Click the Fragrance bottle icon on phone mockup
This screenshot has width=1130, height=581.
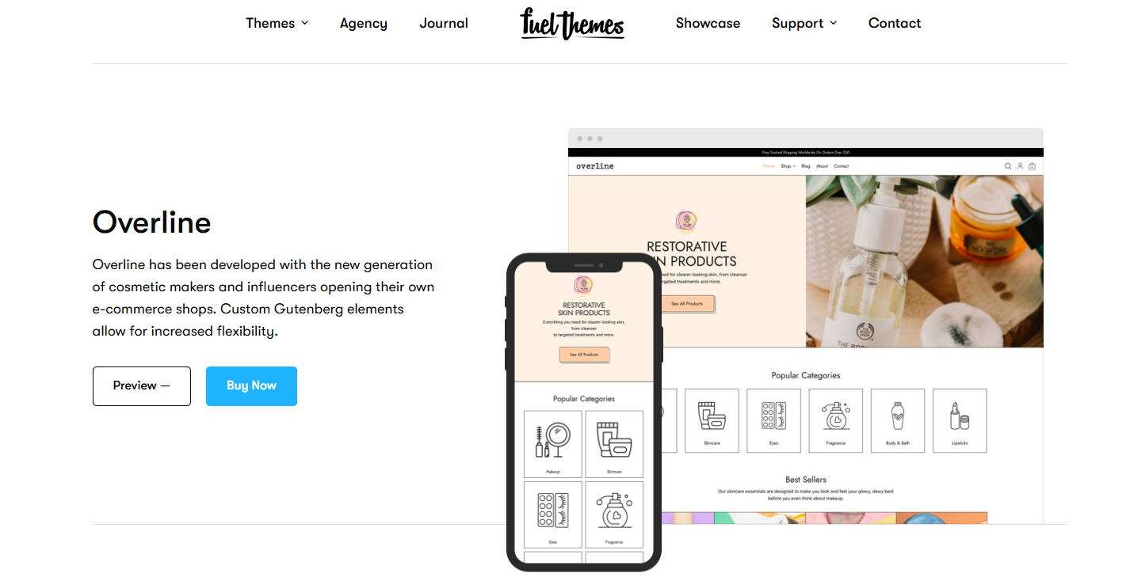[614, 514]
